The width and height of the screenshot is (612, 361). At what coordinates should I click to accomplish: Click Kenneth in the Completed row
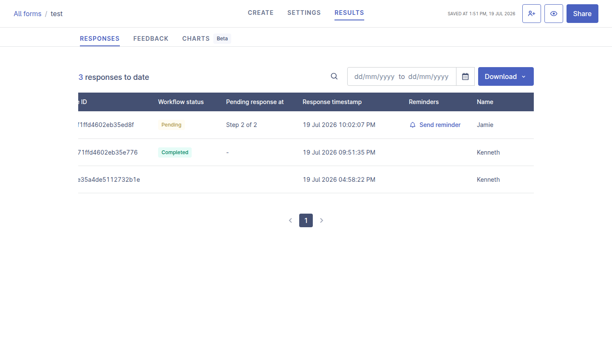(488, 152)
